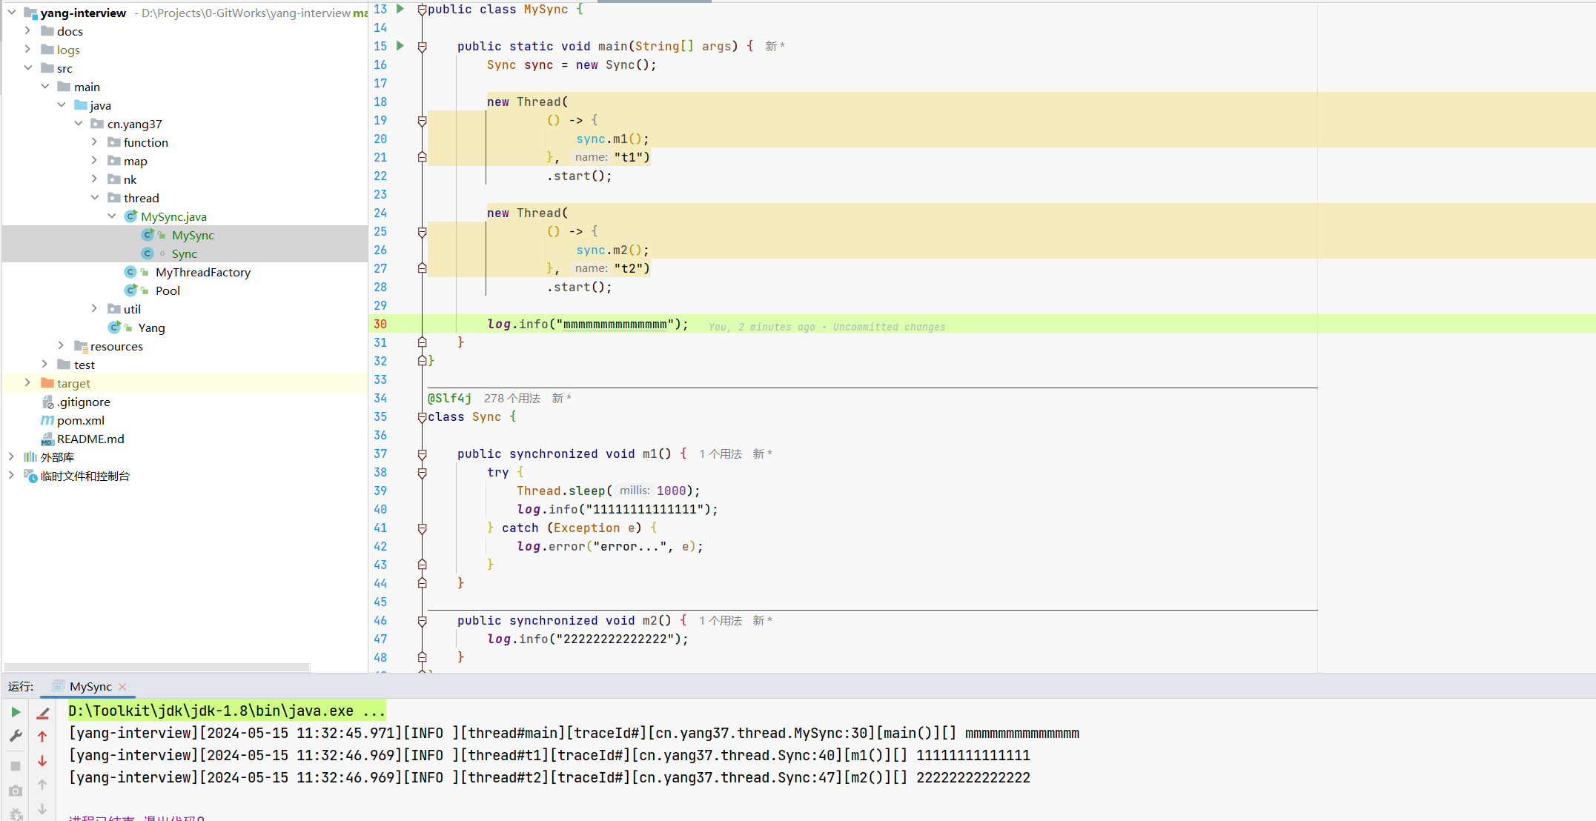Select the test folder
The height and width of the screenshot is (821, 1596).
coord(85,365)
